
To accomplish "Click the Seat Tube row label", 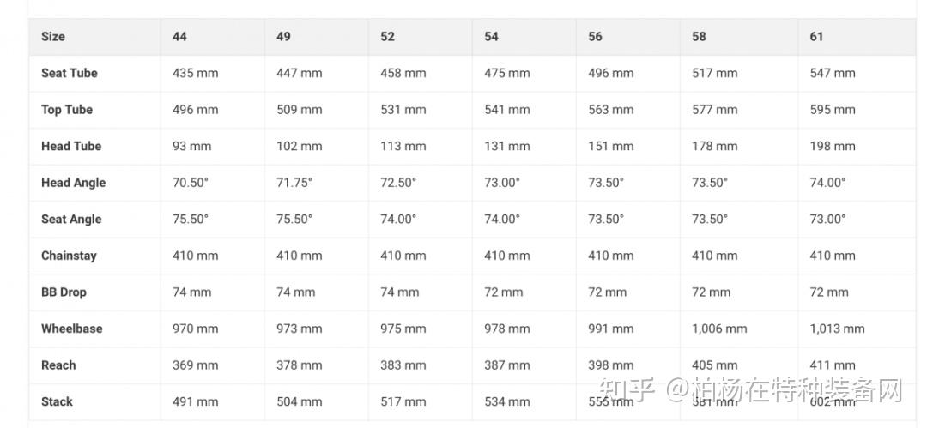I will (x=70, y=73).
